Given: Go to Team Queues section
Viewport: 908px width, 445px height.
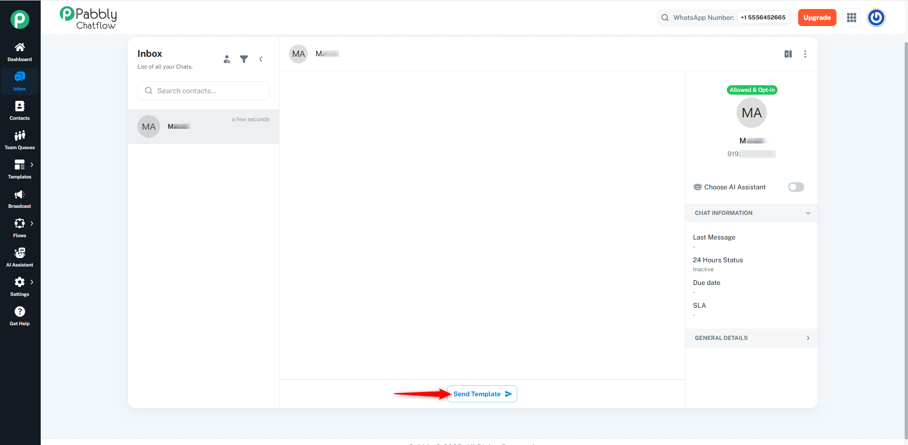Looking at the screenshot, I should (x=19, y=140).
